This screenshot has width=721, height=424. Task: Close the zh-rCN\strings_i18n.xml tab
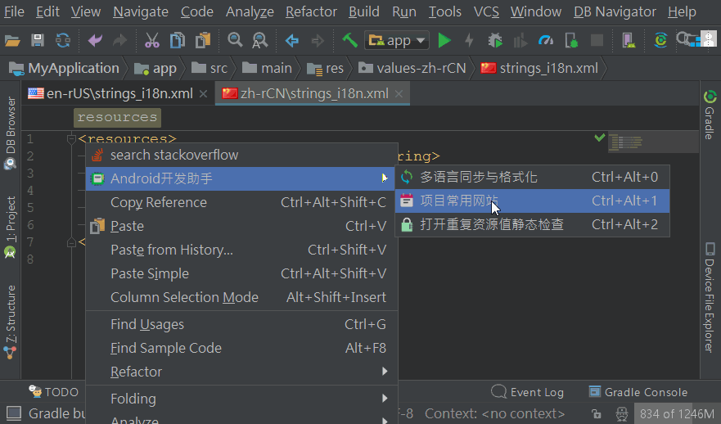pyautogui.click(x=399, y=94)
